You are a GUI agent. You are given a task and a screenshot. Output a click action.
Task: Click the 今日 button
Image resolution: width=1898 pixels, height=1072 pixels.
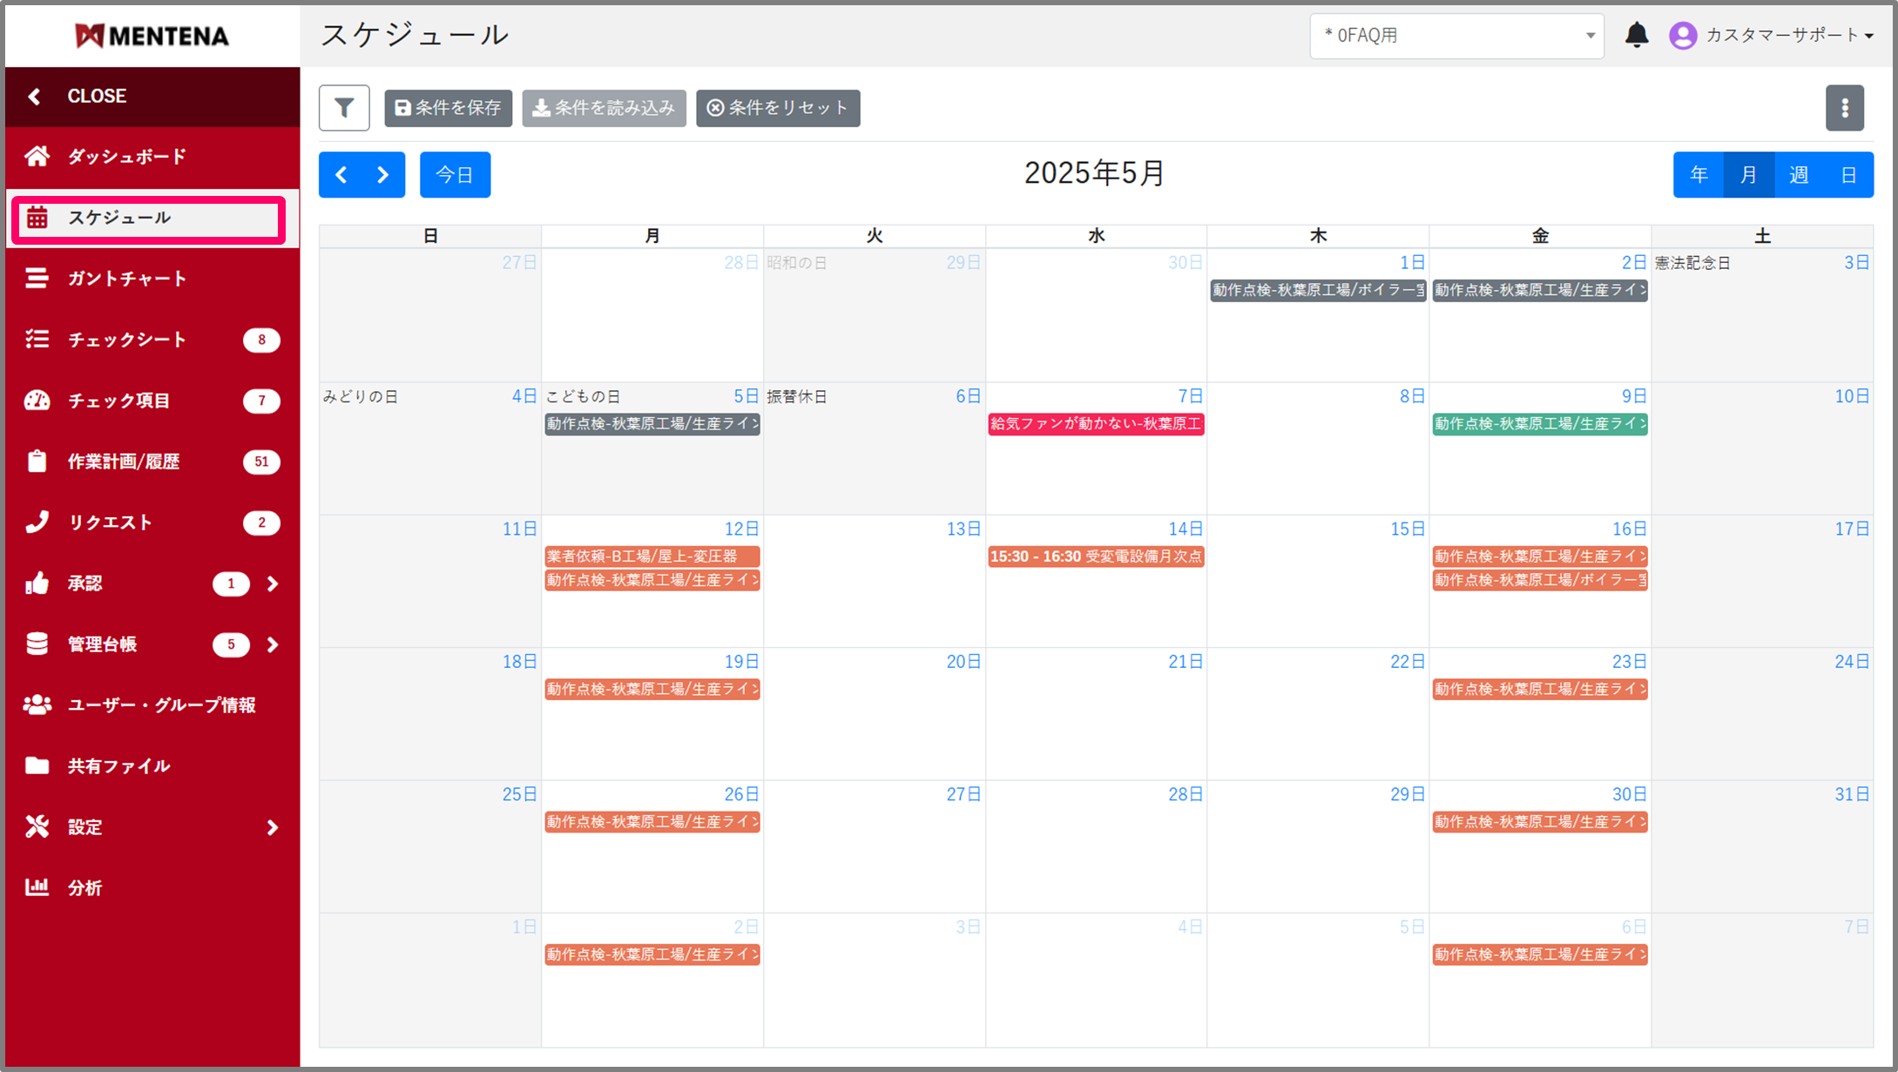point(455,175)
